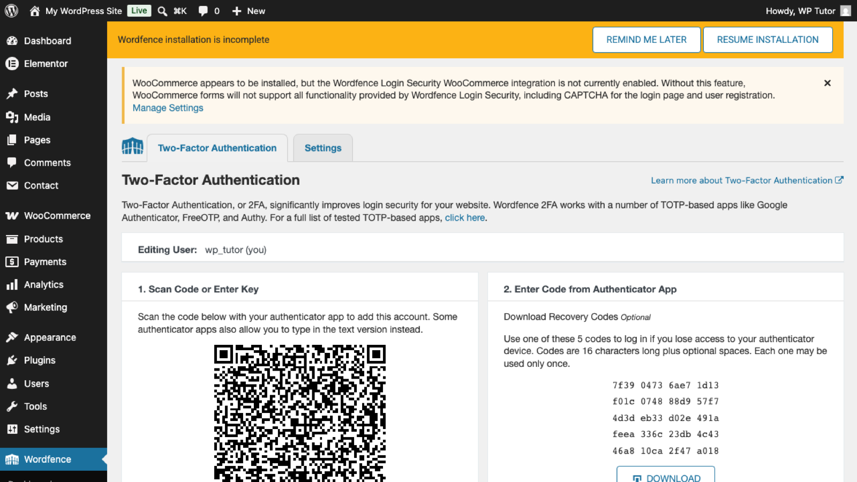The height and width of the screenshot is (482, 857).
Task: Click the Wordfence logo beside the tabs
Action: tap(132, 146)
